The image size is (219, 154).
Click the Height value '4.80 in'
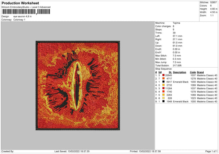pos(214,9)
